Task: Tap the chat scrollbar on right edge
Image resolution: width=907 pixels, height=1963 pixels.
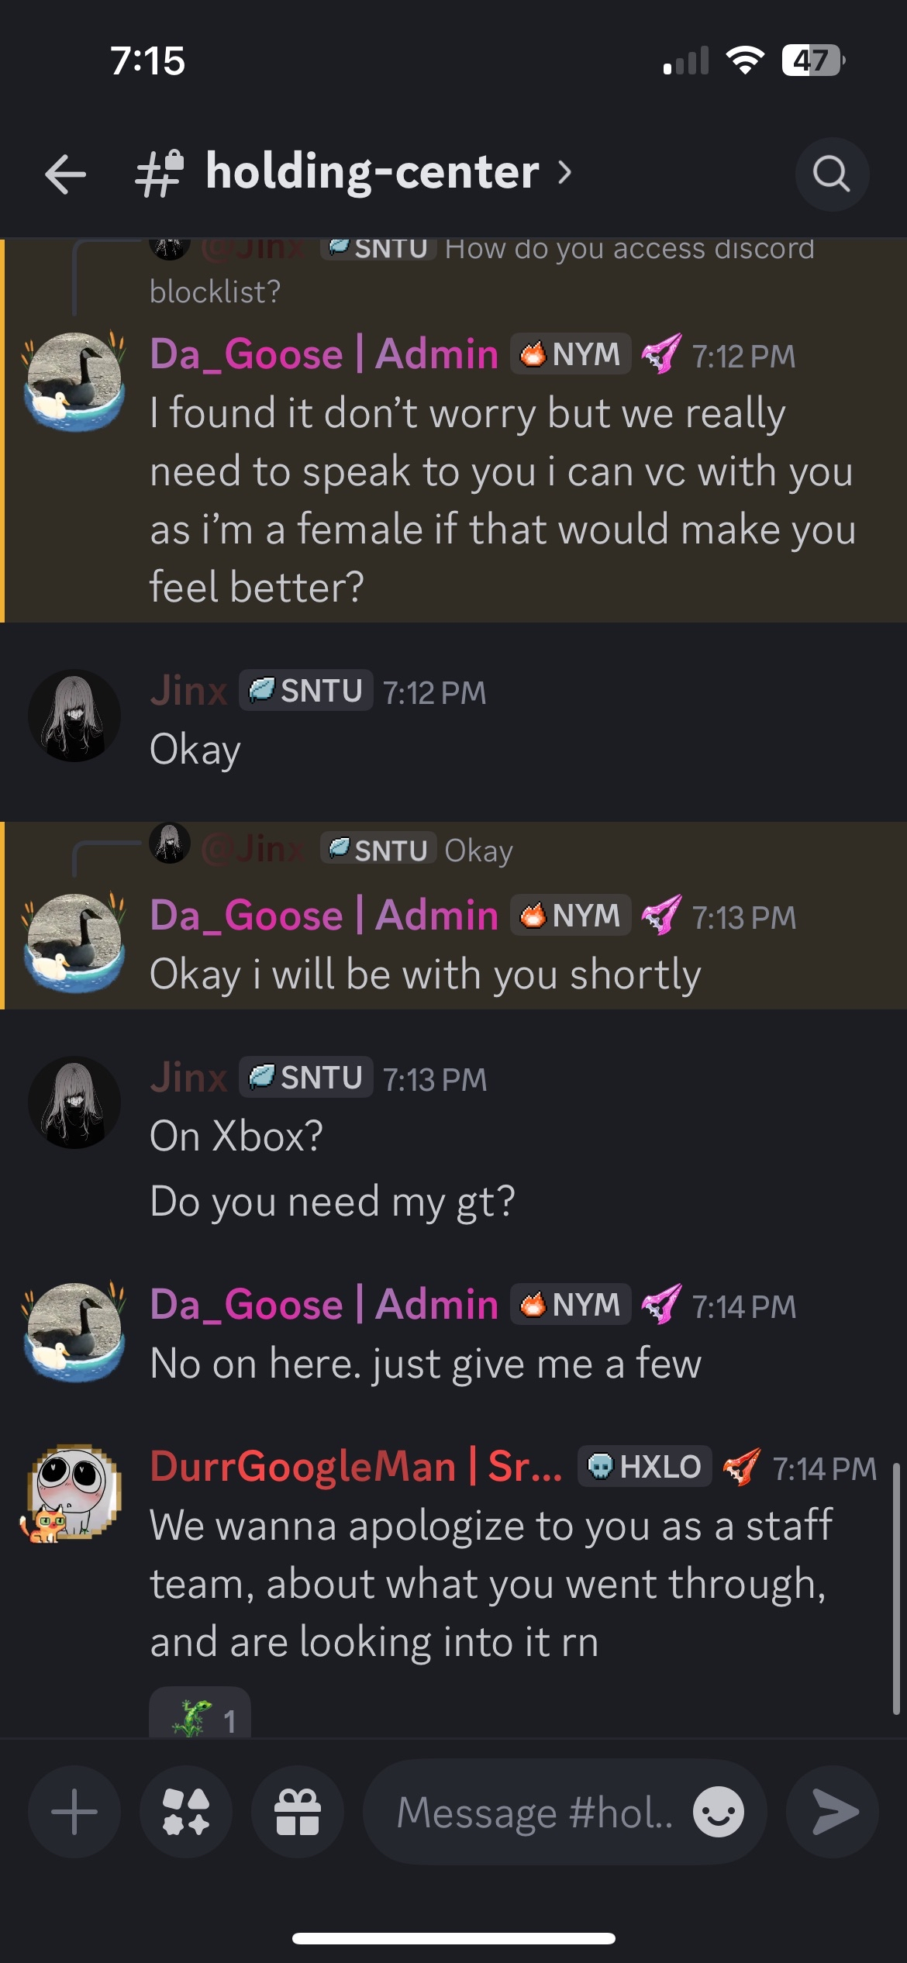Action: (x=895, y=1589)
